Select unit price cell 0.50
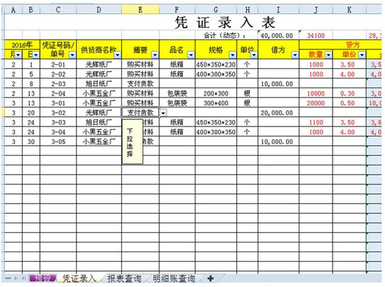The image size is (385, 287). pyautogui.click(x=349, y=103)
